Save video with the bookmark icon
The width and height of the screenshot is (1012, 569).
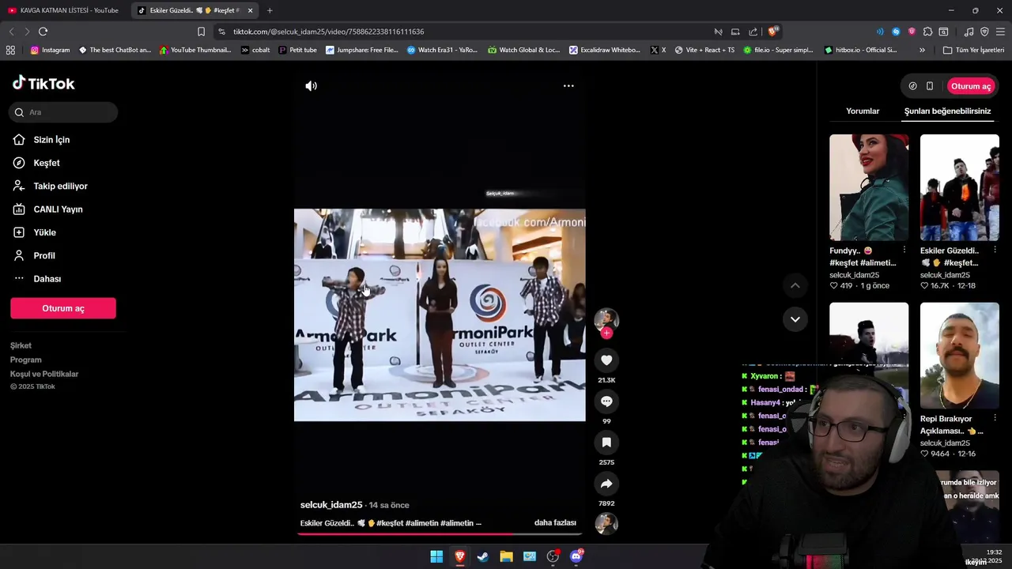tap(606, 443)
